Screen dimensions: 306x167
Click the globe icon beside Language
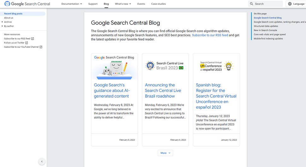pos(290,4)
